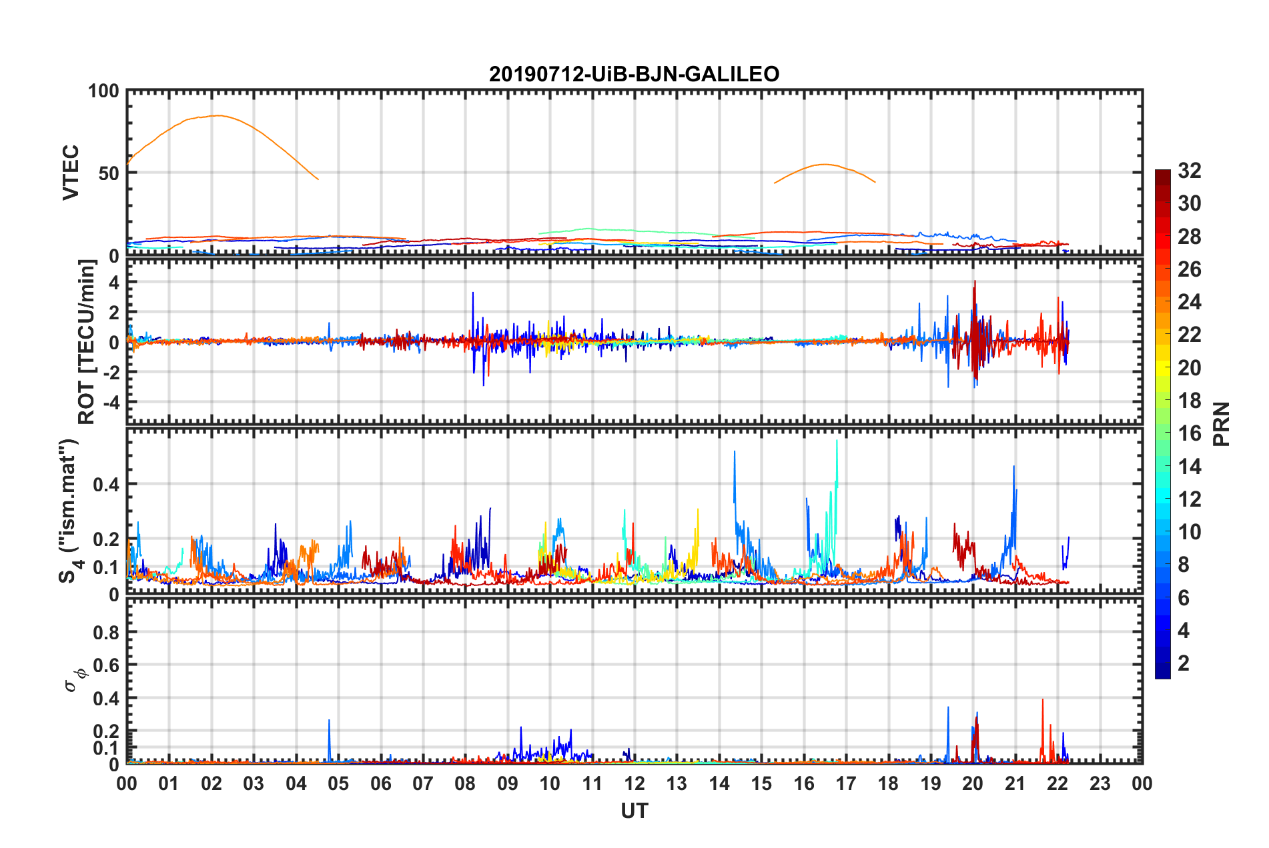Select the 0.2 tick on the S4 axis
Screen dimensions: 1269x848
pos(106,539)
